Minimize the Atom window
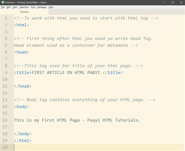 (165, 2)
